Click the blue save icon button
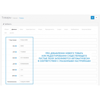This screenshot has width=100, height=100. pos(92,18)
